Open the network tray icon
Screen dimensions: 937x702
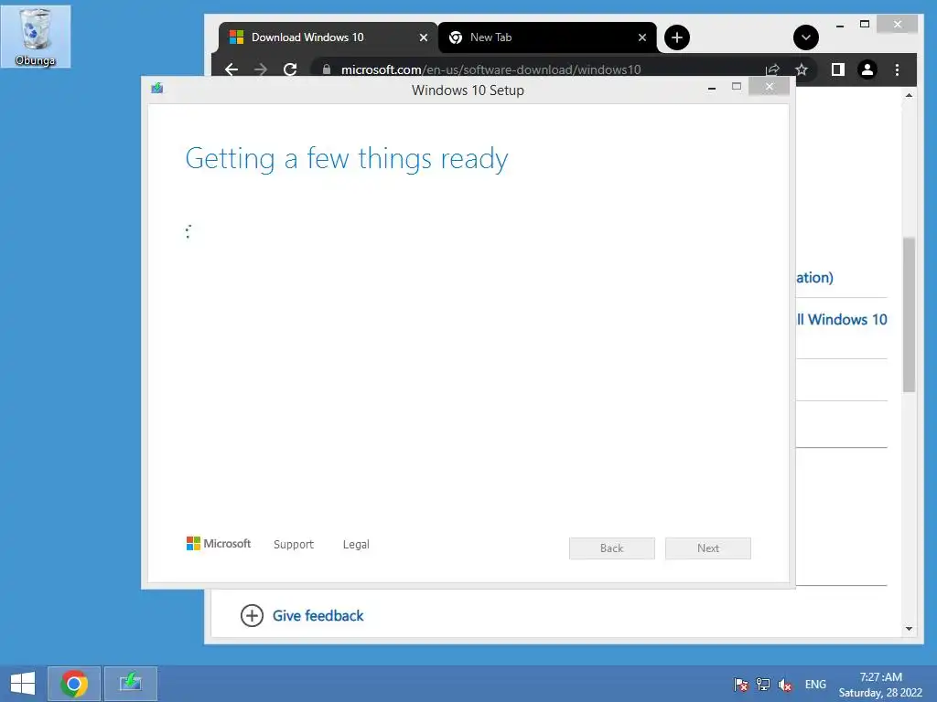pyautogui.click(x=762, y=684)
